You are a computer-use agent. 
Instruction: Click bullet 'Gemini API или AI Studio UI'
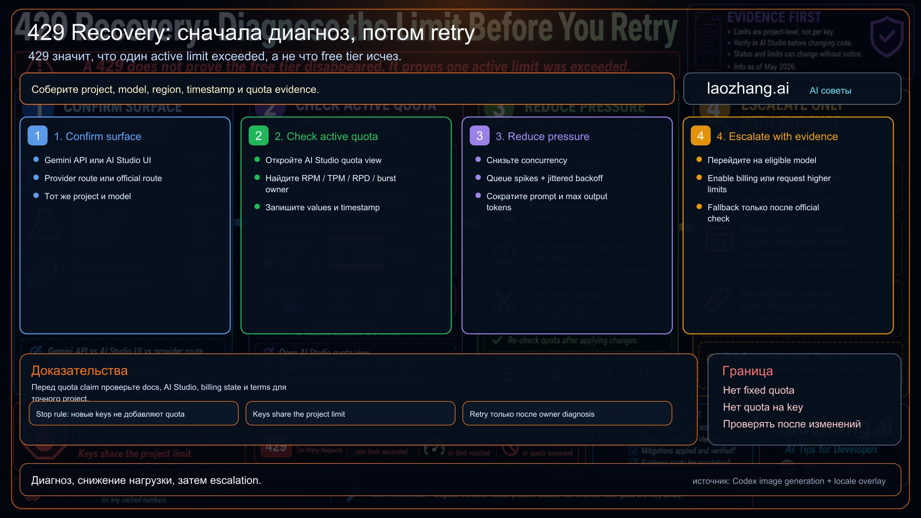97,160
